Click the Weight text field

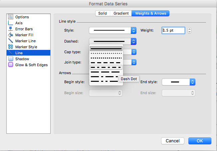(173, 31)
